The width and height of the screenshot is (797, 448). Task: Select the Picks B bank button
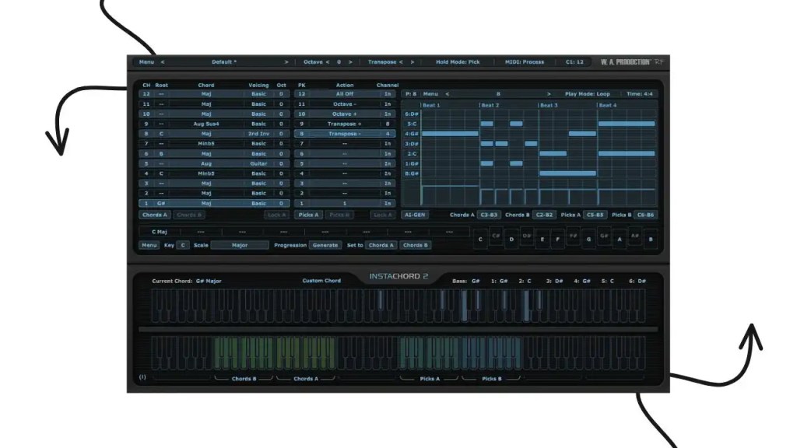(x=339, y=215)
